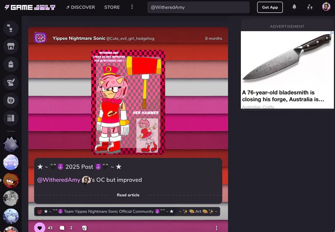This screenshot has height=232, width=335.
Task: Open the Store page
Action: 112,7
